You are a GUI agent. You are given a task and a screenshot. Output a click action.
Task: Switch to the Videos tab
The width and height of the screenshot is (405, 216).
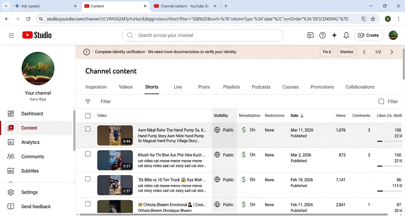point(126,87)
